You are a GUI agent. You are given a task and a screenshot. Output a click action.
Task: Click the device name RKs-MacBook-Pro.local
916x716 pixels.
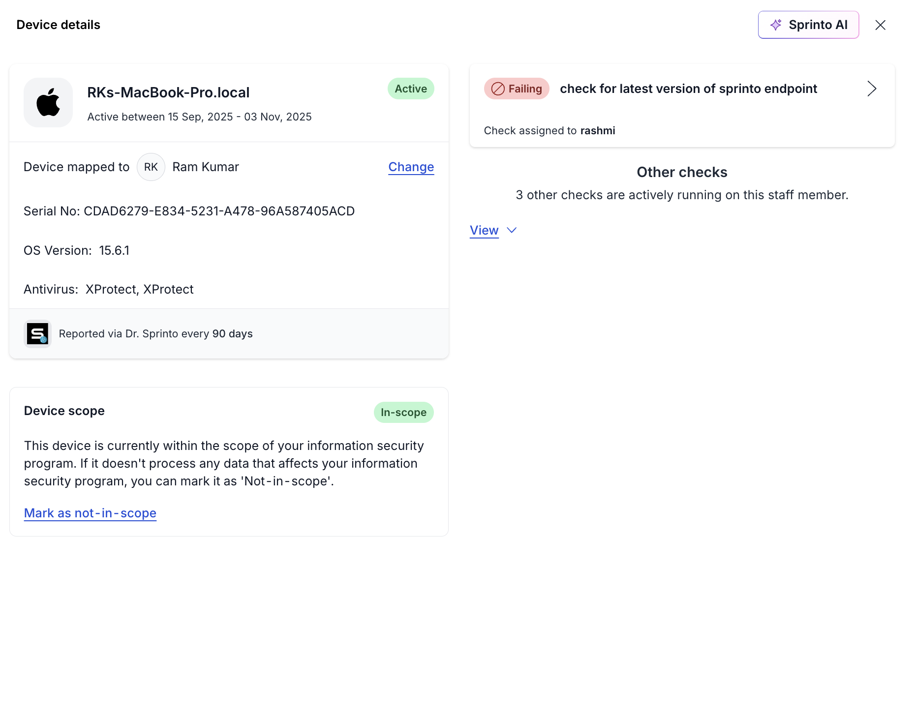coord(168,92)
